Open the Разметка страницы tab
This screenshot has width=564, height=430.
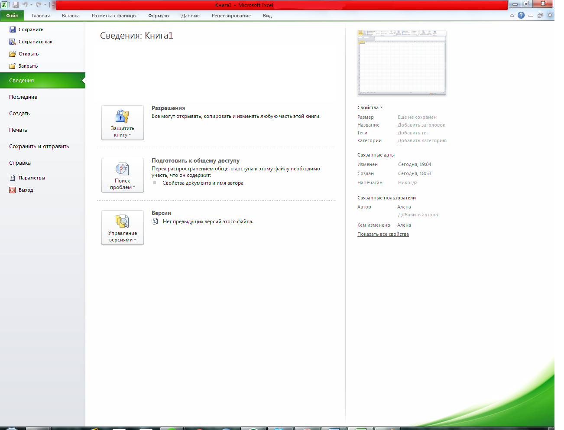[114, 16]
